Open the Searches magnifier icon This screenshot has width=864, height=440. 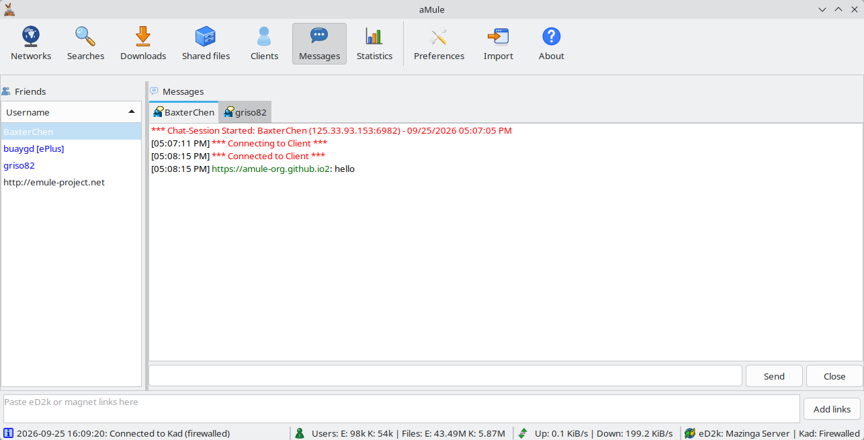tap(85, 36)
